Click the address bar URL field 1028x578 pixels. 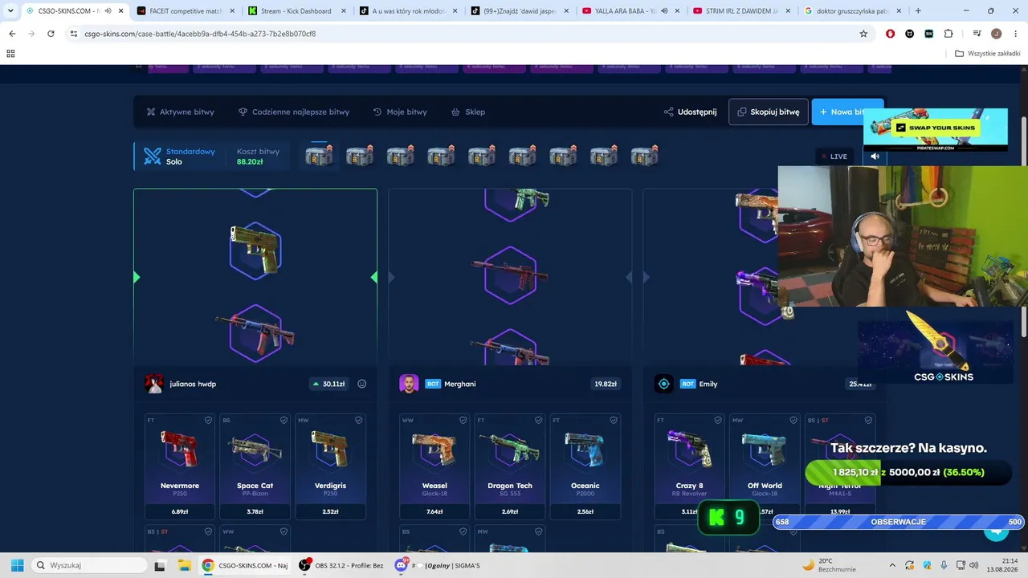pos(470,34)
